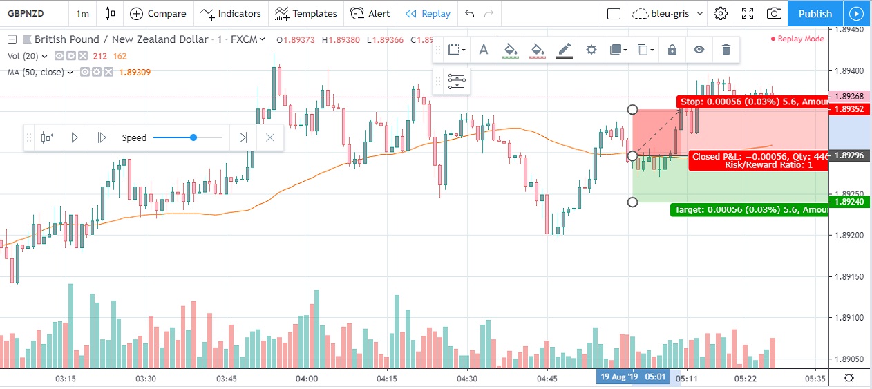
Task: Open the Indicators menu
Action: pyautogui.click(x=231, y=13)
